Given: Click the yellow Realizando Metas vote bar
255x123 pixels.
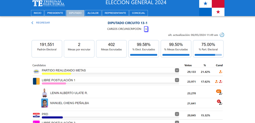Looking at the screenshot, I should click(56, 74).
